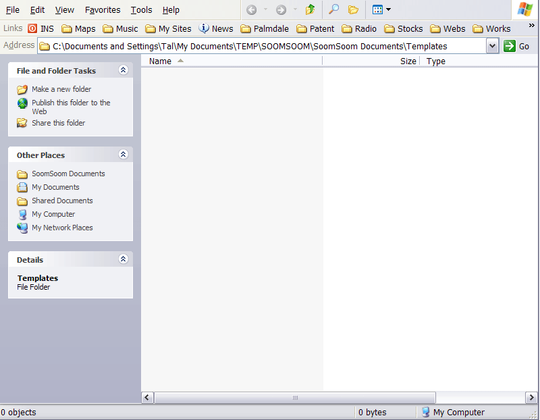Click the horizontal scrollbar thumb
Image resolution: width=540 pixels, height=420 pixels.
point(295,398)
